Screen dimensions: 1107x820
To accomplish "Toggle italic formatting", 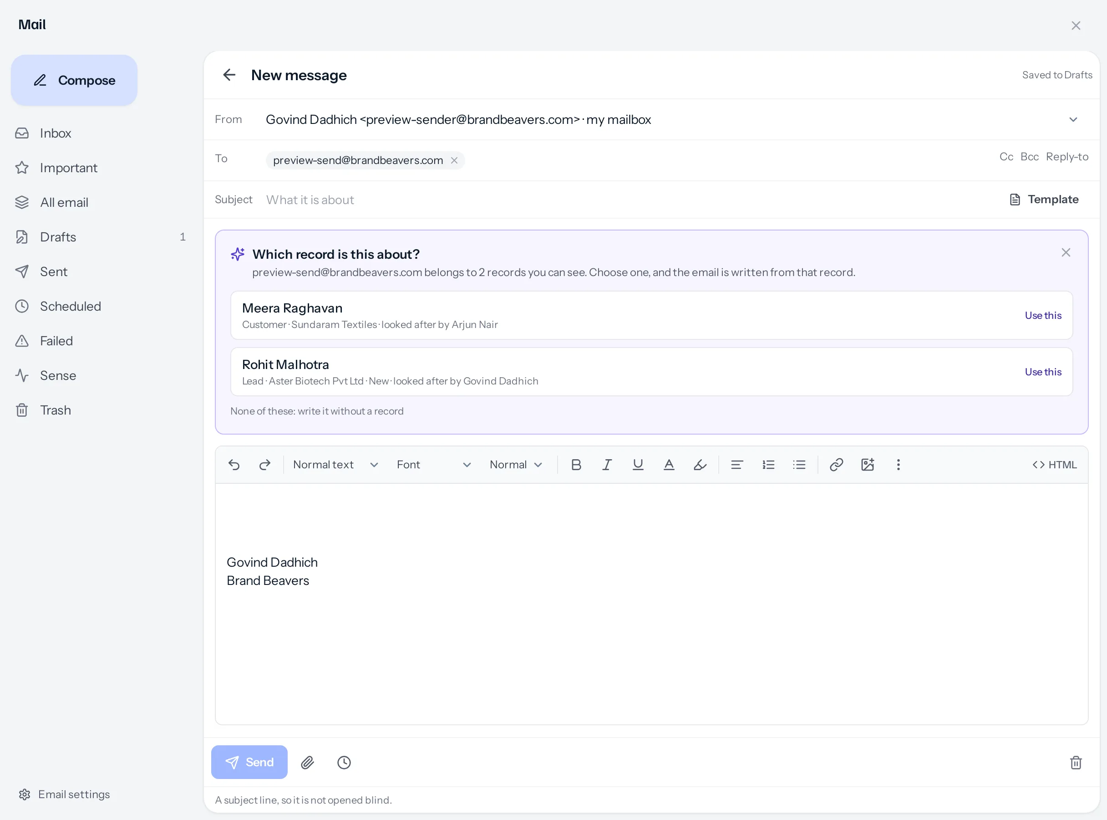I will (x=607, y=465).
